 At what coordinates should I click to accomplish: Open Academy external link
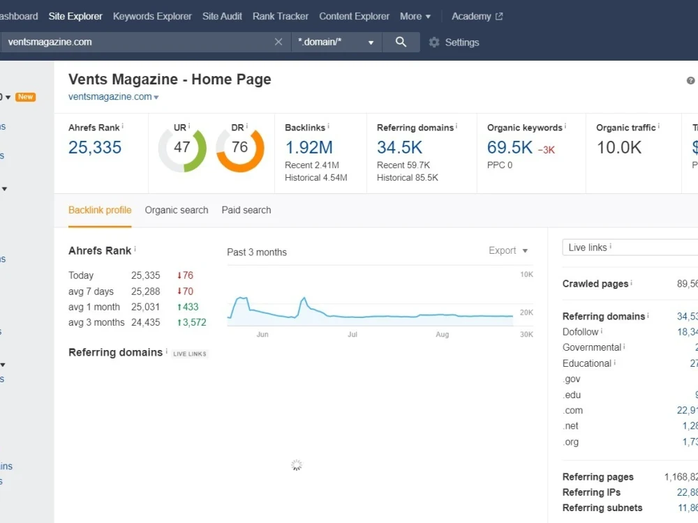477,17
